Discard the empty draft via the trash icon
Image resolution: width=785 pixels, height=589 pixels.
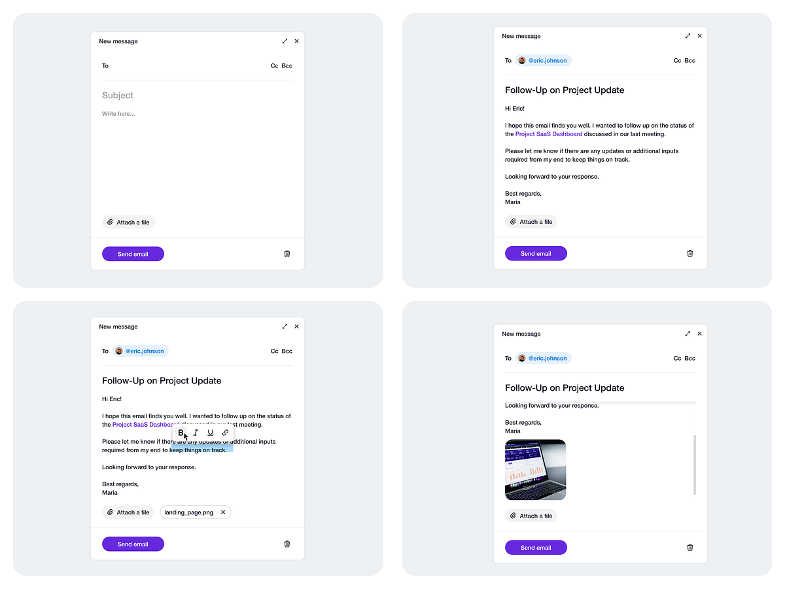[287, 253]
